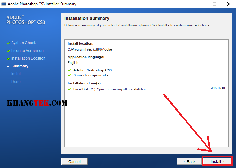Viewport: 236px width, 168px height.
Task: Click the Installation Location step checkmark
Action: click(x=8, y=59)
